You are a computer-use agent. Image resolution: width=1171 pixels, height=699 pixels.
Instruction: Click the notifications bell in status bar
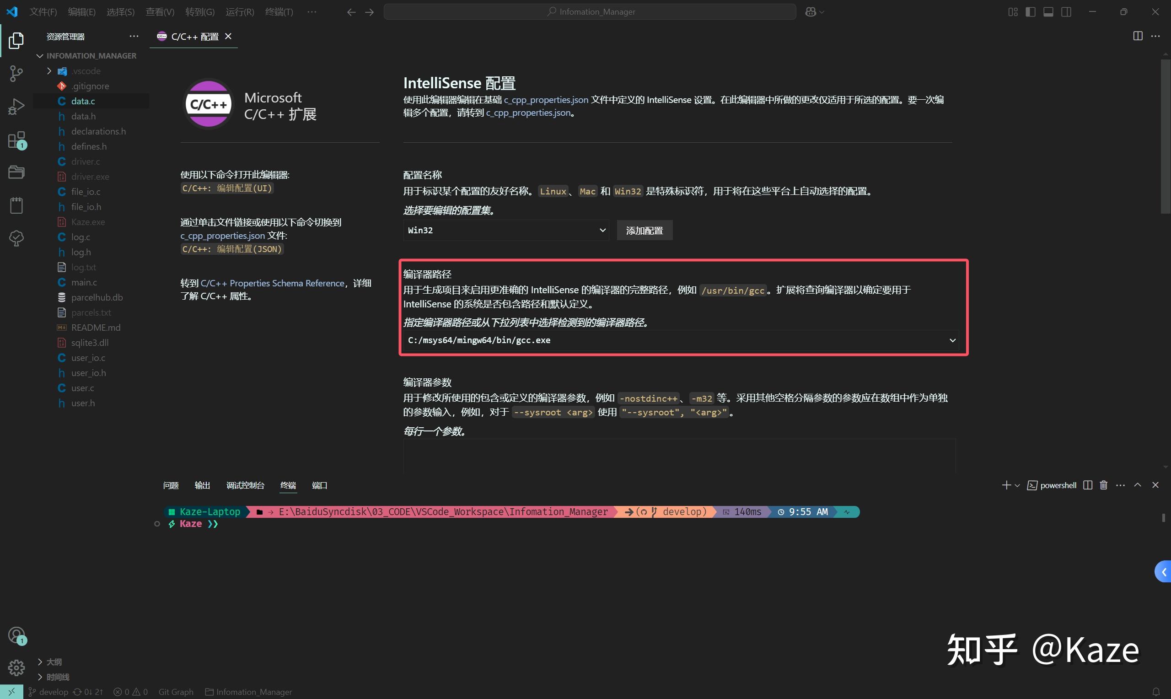pyautogui.click(x=1155, y=692)
